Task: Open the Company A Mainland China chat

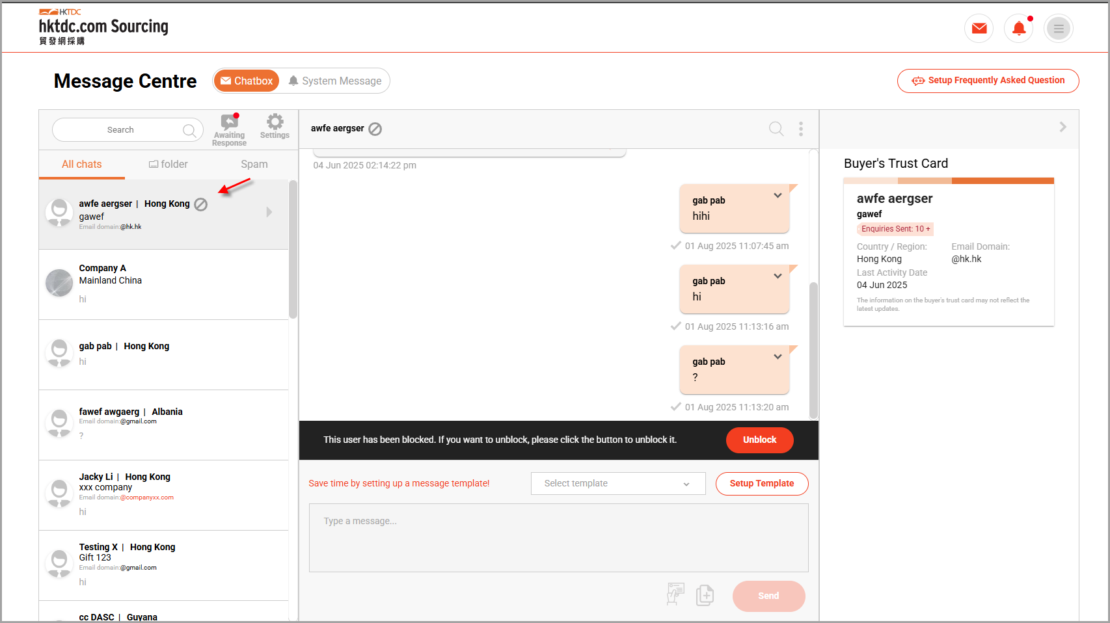Action: (x=163, y=285)
